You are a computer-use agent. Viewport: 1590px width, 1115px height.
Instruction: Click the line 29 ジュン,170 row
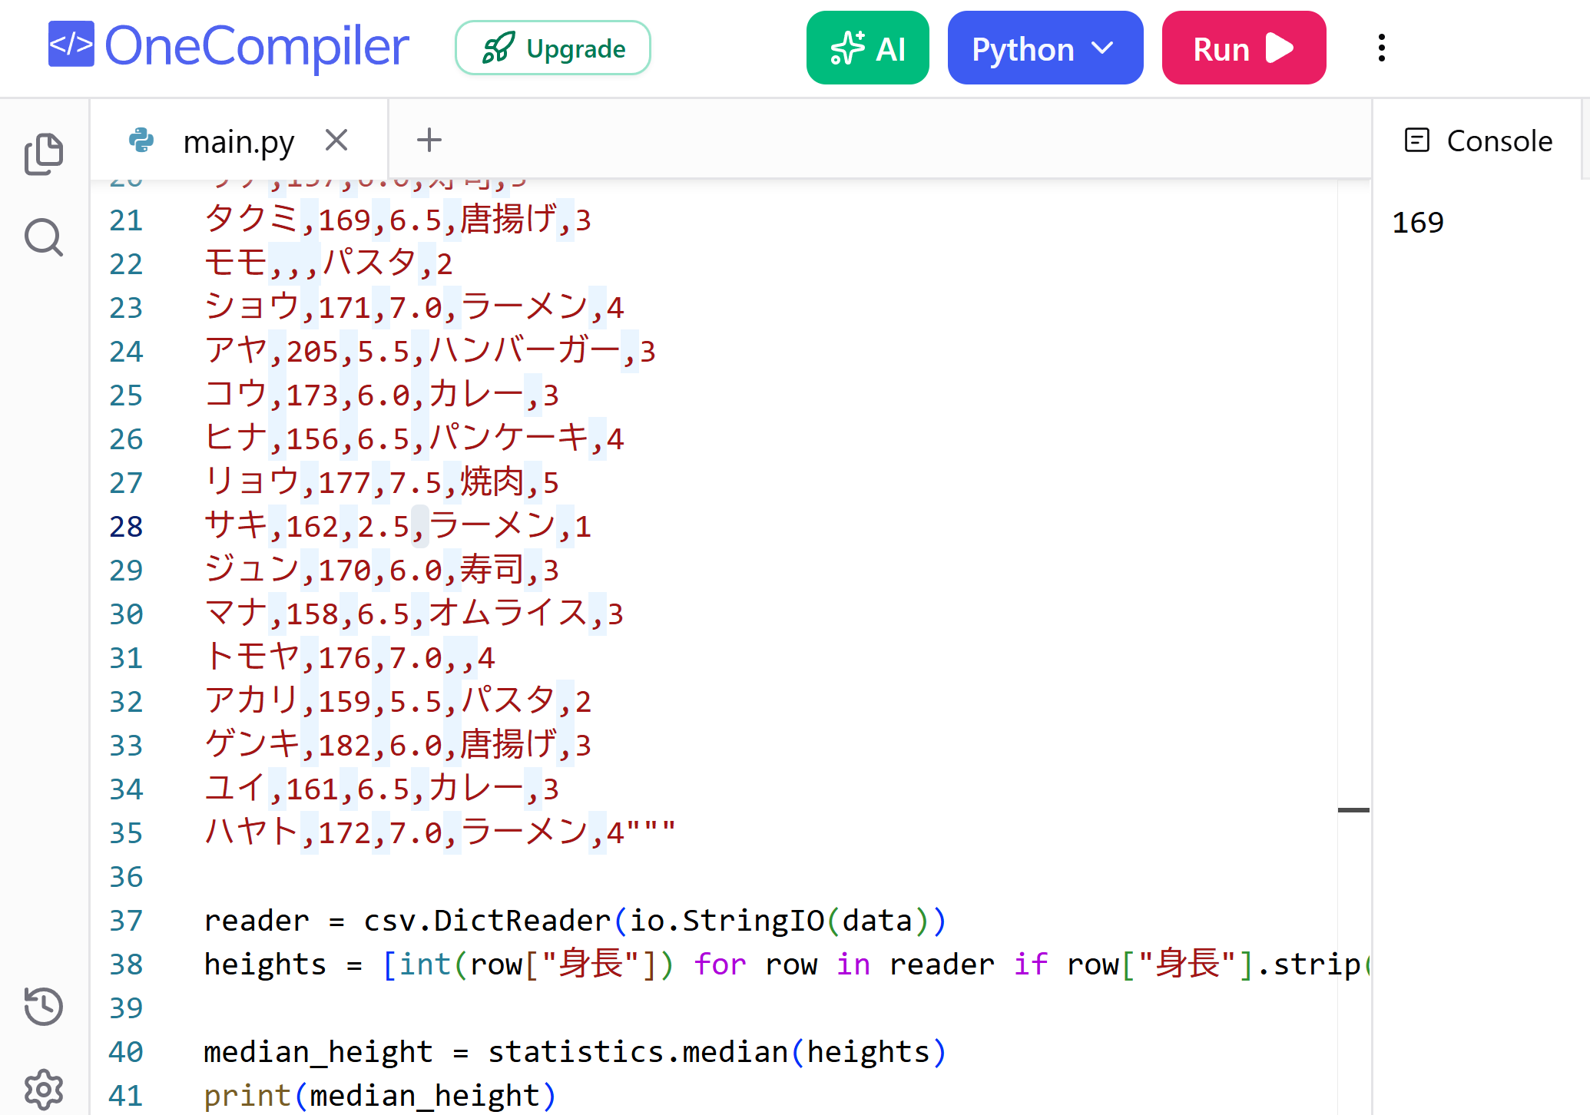pyautogui.click(x=382, y=571)
